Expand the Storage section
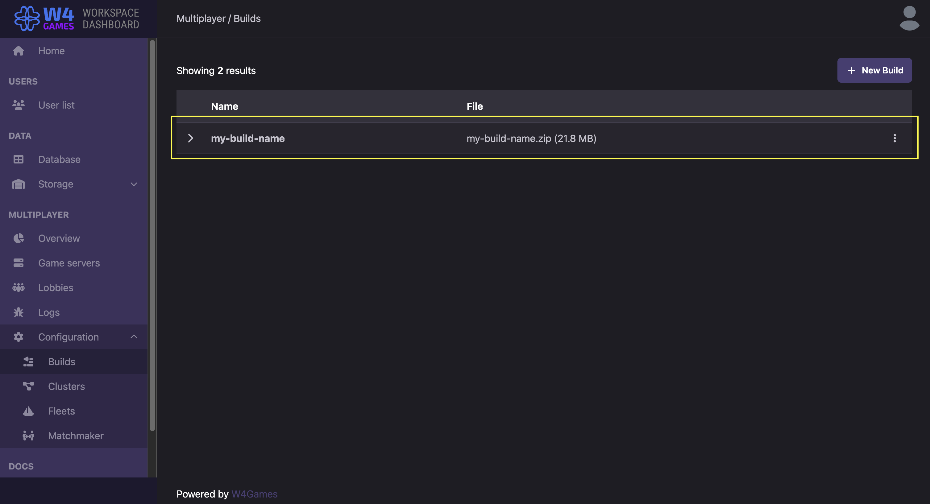930x504 pixels. [133, 184]
